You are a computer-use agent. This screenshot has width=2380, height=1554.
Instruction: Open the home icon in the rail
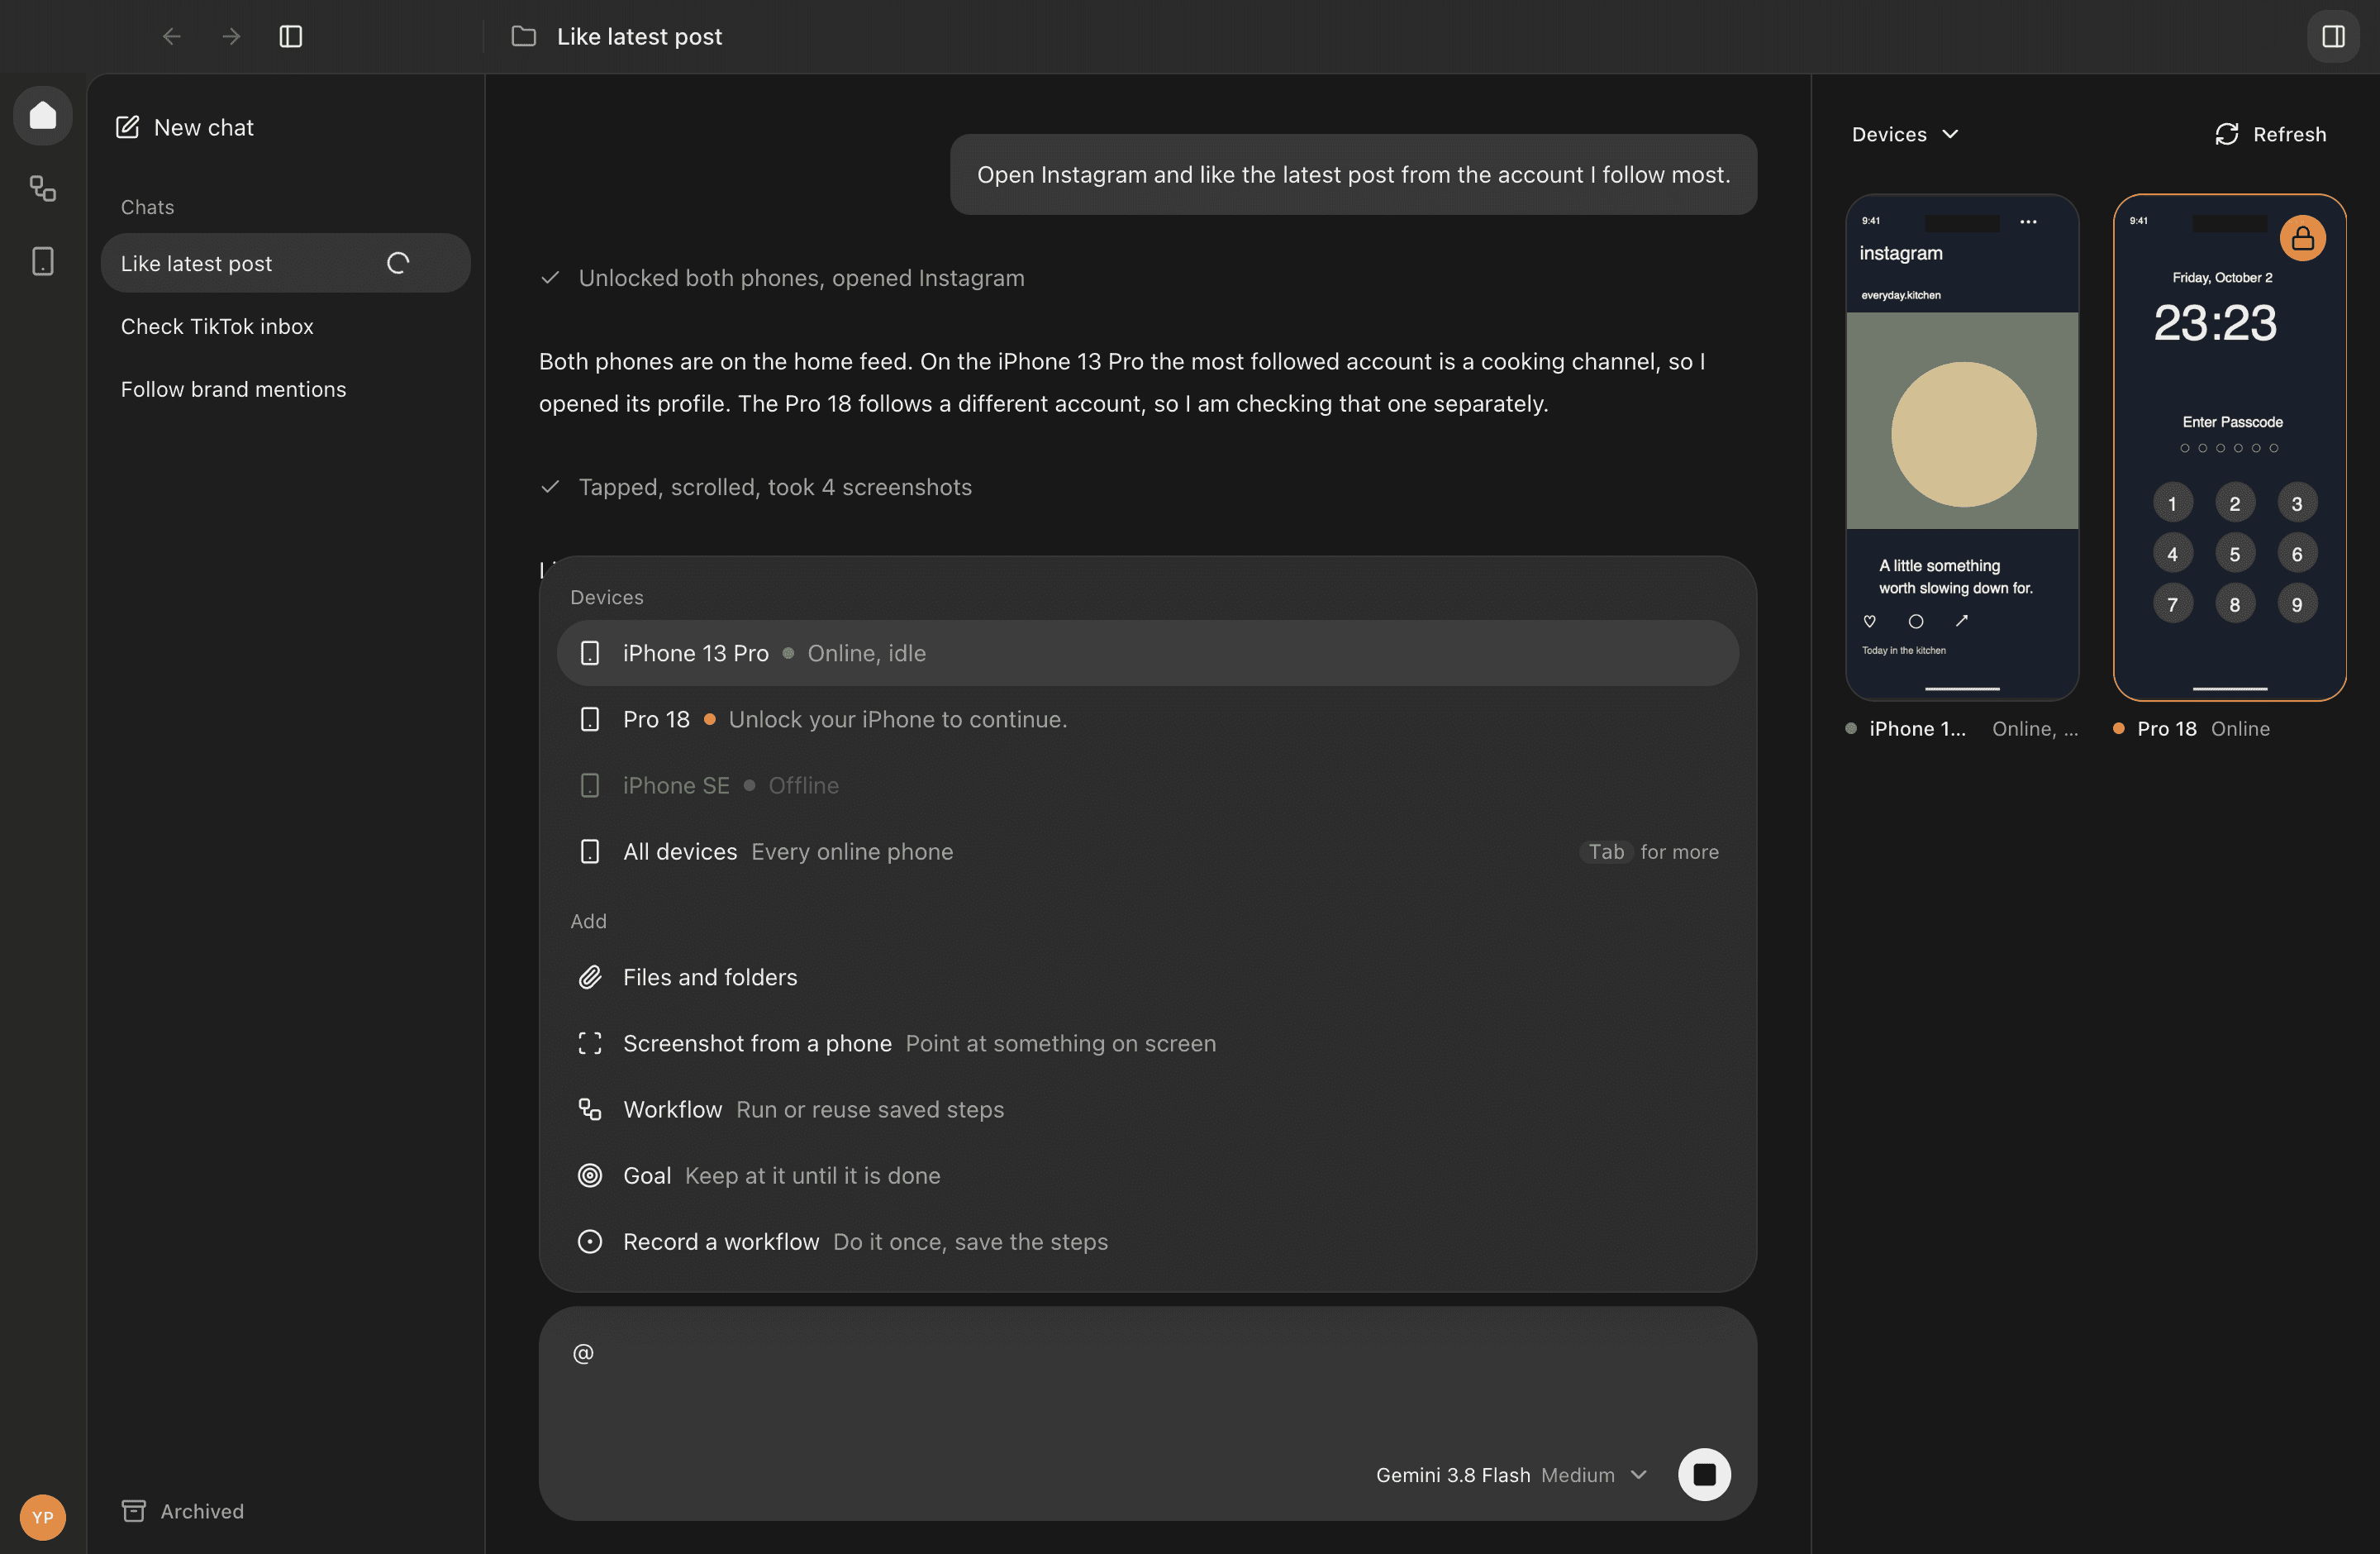(x=43, y=115)
